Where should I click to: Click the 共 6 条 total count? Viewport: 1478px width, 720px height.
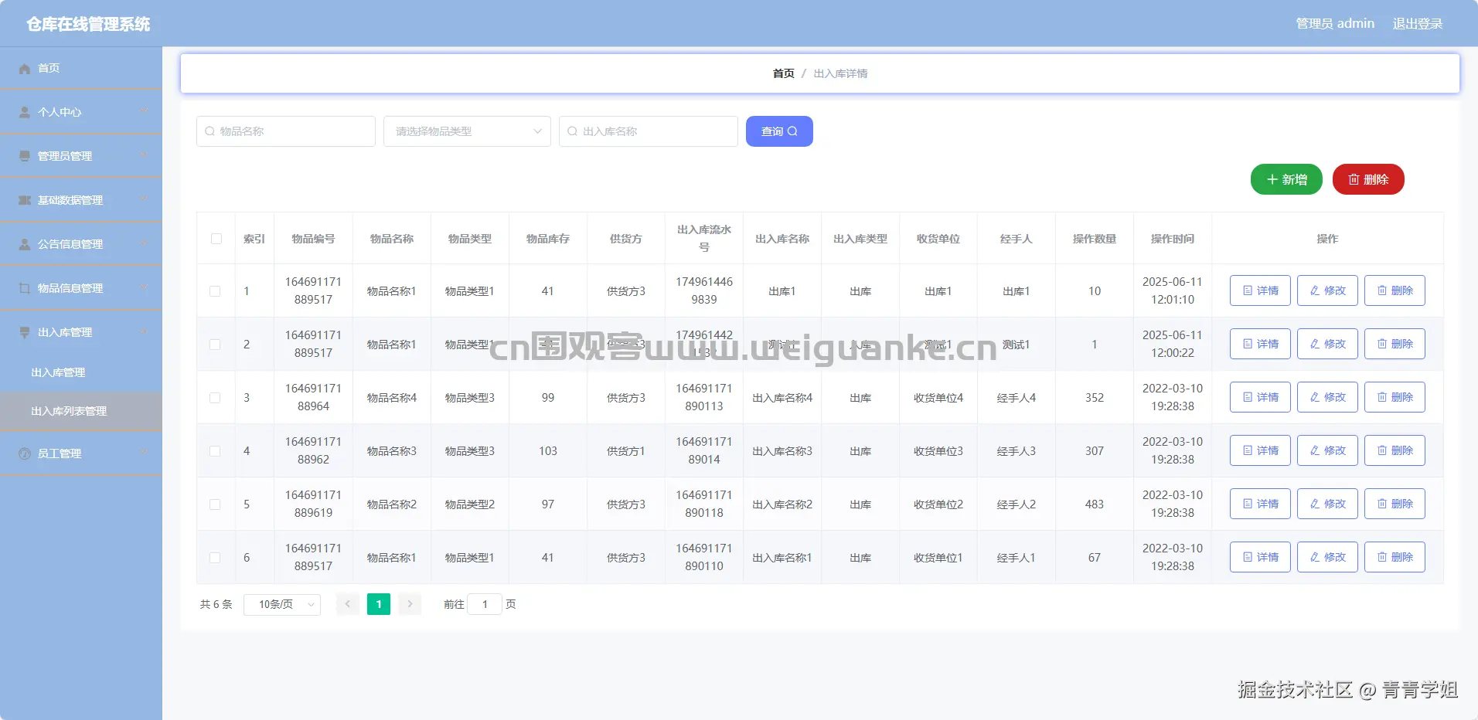click(x=216, y=605)
